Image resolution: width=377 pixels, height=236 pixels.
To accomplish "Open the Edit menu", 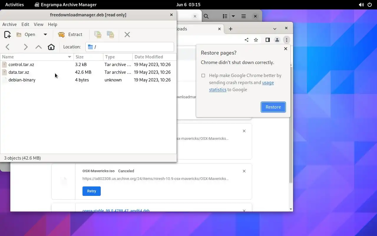I will pyautogui.click(x=25, y=24).
